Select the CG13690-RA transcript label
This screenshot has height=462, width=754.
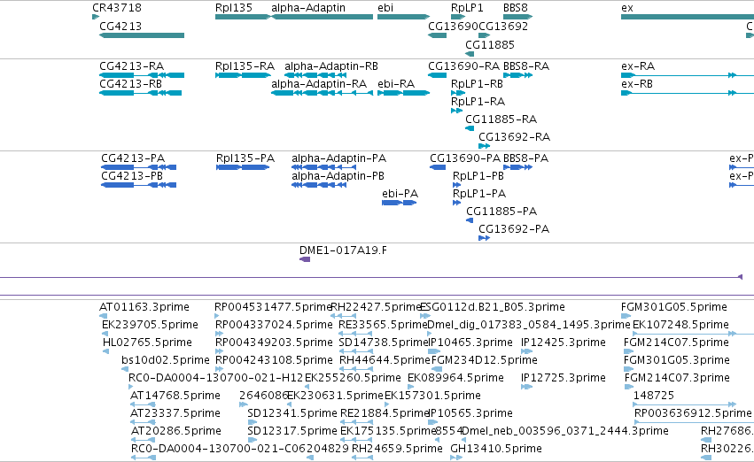tap(464, 65)
